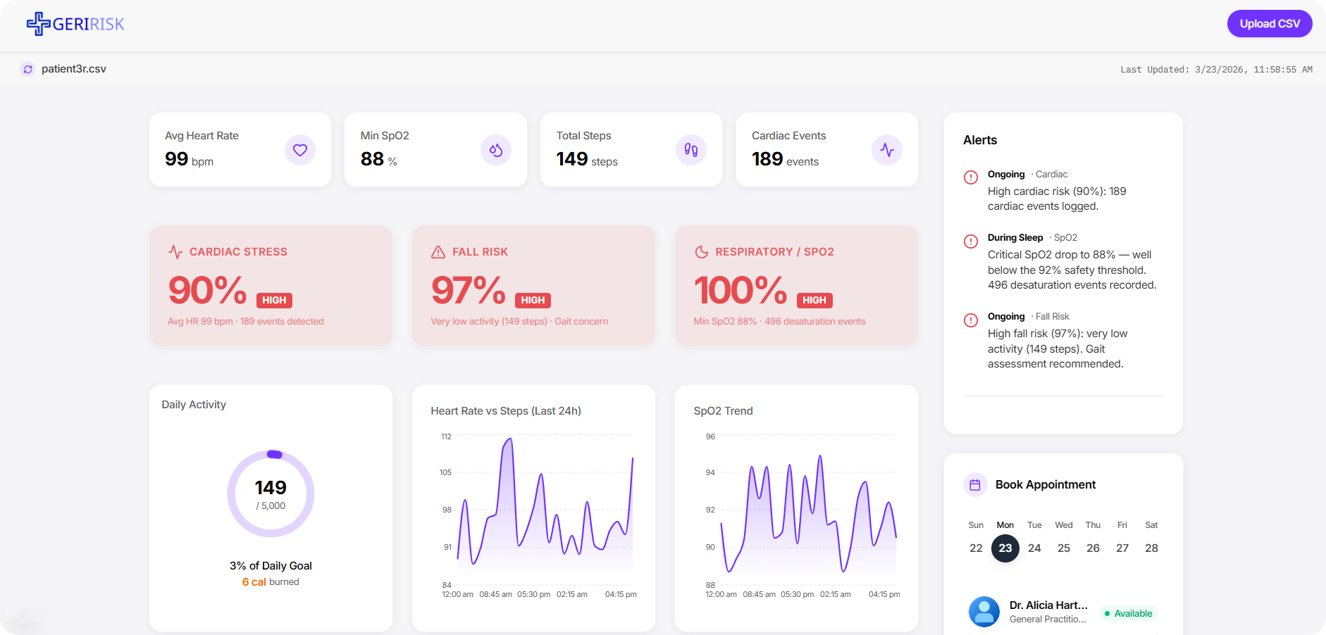Click the refresh icon beside patient3r.csv
Viewport: 1326px width, 635px height.
[27, 69]
